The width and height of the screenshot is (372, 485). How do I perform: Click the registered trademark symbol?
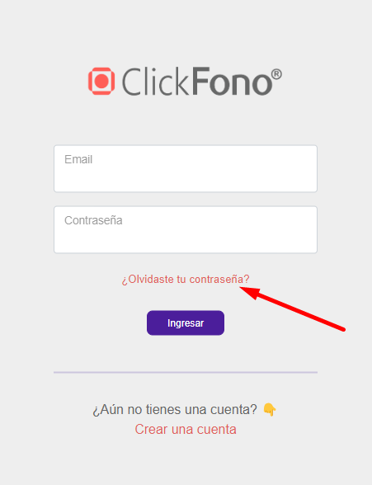tap(276, 74)
